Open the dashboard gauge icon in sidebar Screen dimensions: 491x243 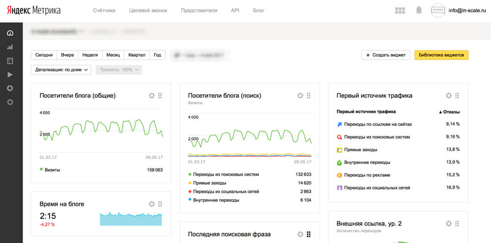coord(10,33)
